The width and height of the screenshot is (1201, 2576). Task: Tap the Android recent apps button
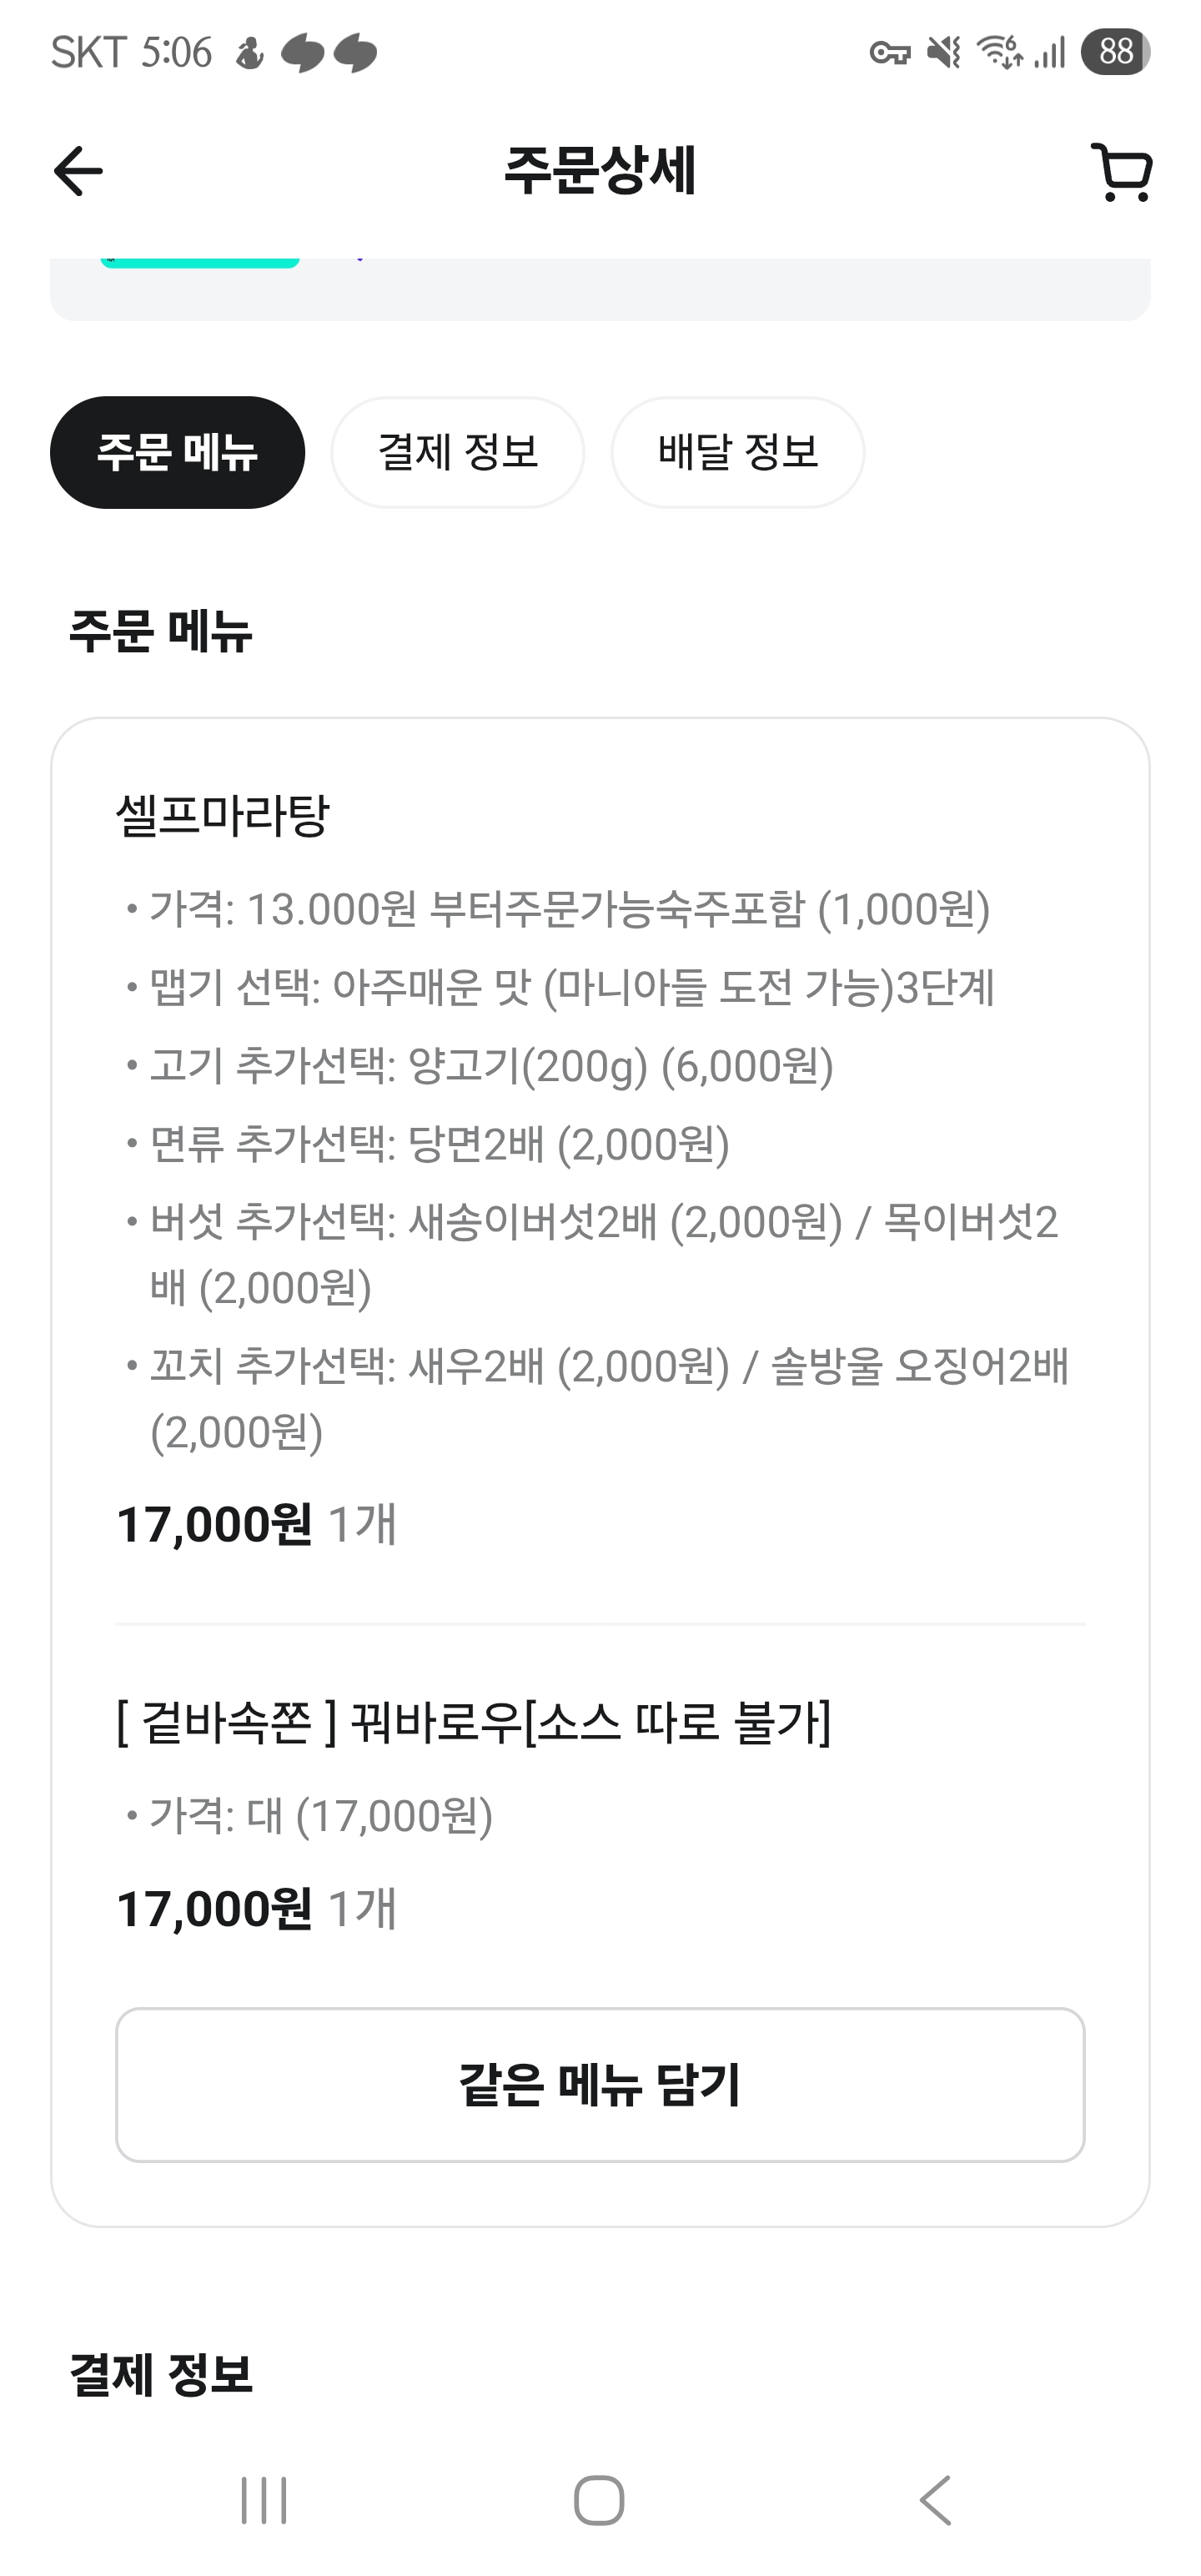point(264,2500)
